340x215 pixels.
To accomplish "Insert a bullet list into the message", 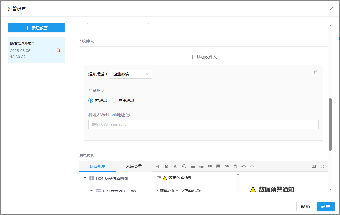I will 193,166.
